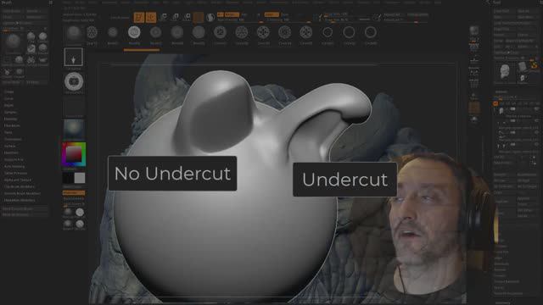The height and width of the screenshot is (305, 543).
Task: Toggle the eye icon on the second subtool row
Action: [x=536, y=120]
